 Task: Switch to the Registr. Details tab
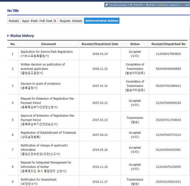(71, 21)
